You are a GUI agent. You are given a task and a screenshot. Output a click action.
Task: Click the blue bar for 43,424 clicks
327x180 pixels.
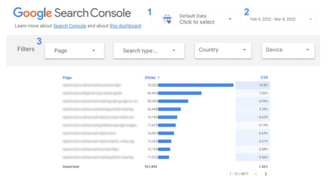click(x=180, y=93)
